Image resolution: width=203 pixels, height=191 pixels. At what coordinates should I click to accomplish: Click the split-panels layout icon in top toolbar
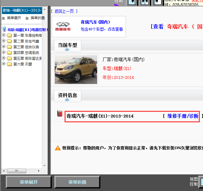coord(144,2)
